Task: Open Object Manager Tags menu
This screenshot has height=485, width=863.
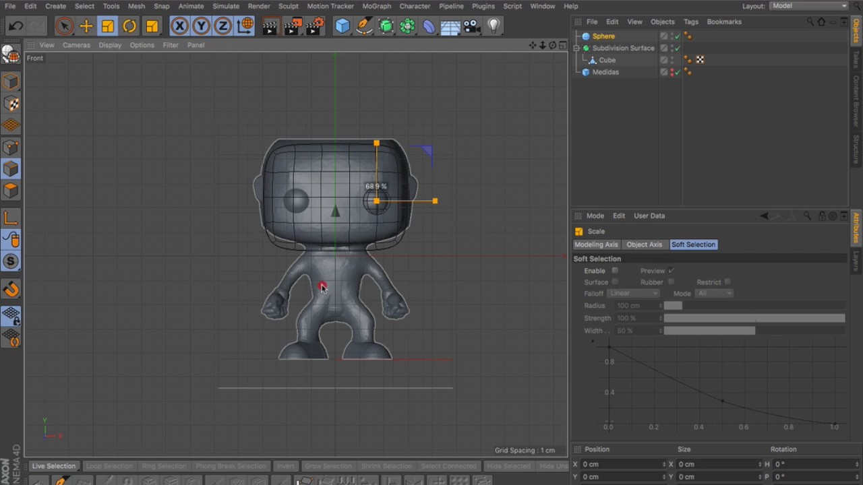Action: click(x=690, y=22)
